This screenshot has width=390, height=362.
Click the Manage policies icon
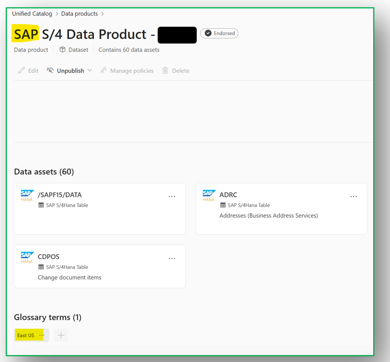(104, 71)
